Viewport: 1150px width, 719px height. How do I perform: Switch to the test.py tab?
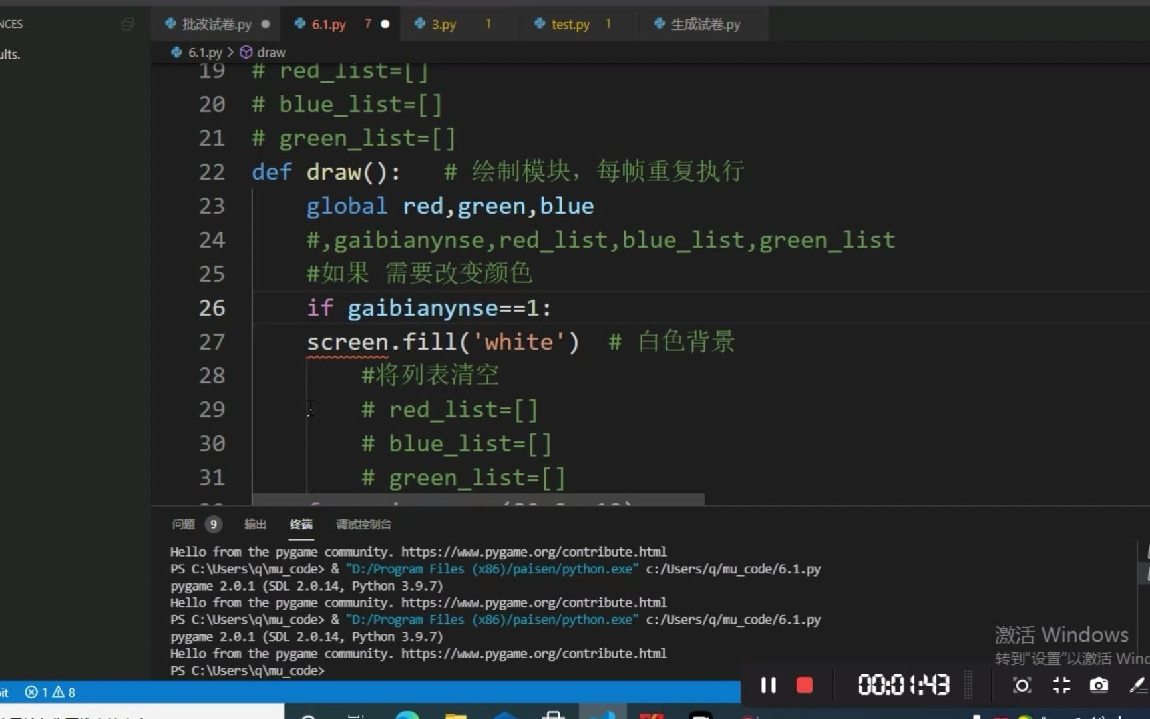click(570, 24)
